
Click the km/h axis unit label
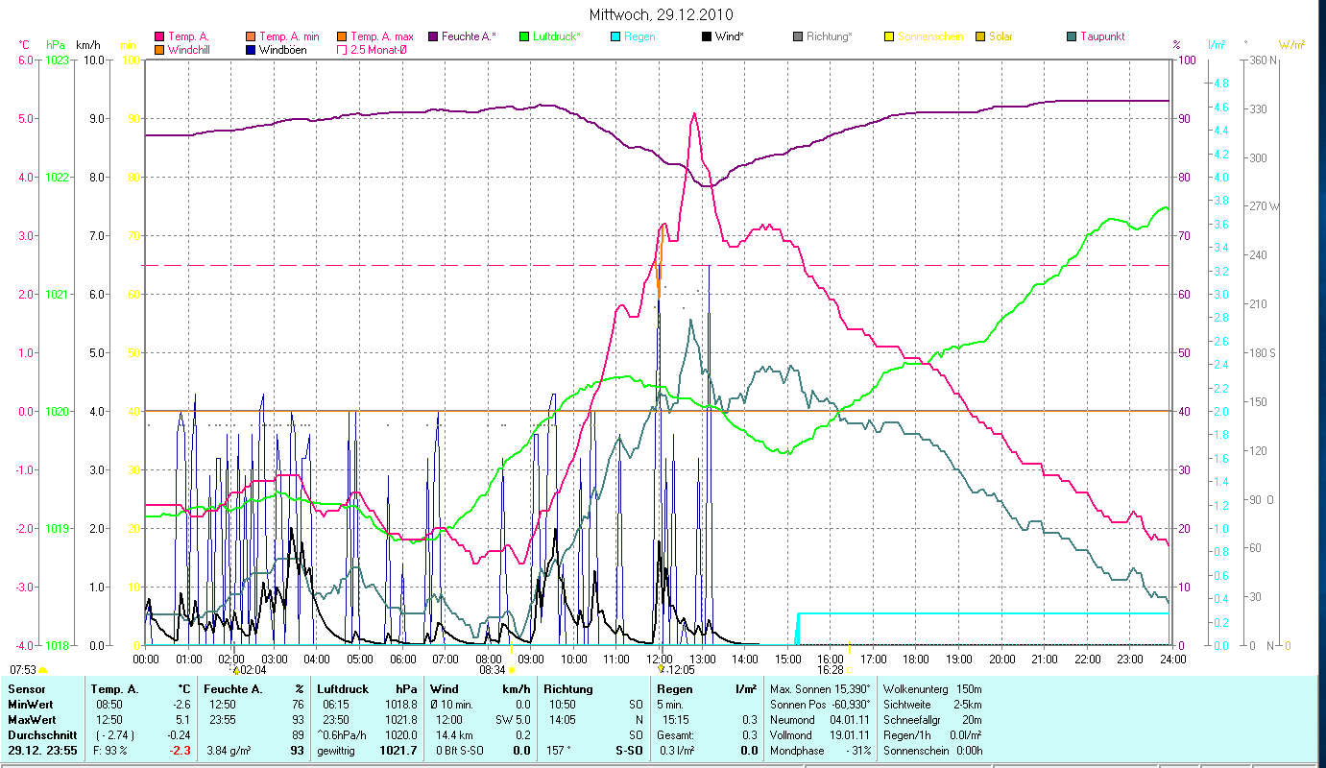(87, 45)
